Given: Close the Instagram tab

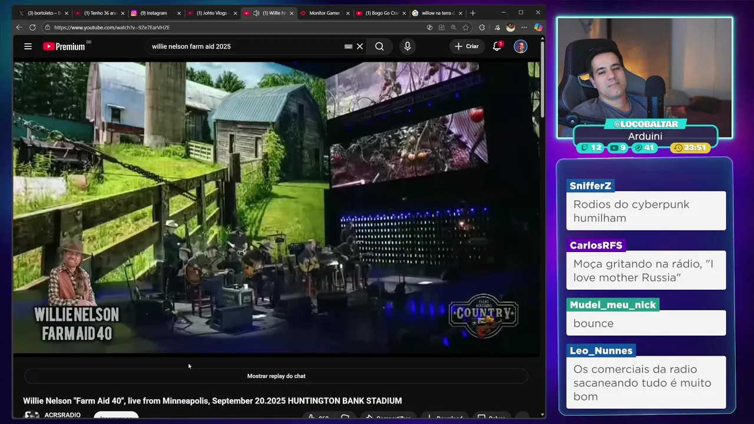Looking at the screenshot, I should pos(179,13).
